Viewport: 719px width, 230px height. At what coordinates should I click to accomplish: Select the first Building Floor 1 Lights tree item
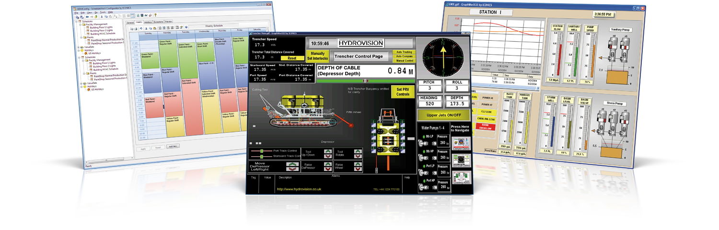pyautogui.click(x=102, y=27)
